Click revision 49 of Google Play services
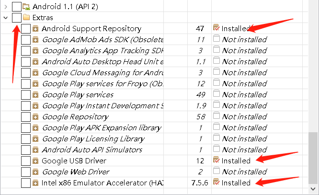 pyautogui.click(x=201, y=95)
